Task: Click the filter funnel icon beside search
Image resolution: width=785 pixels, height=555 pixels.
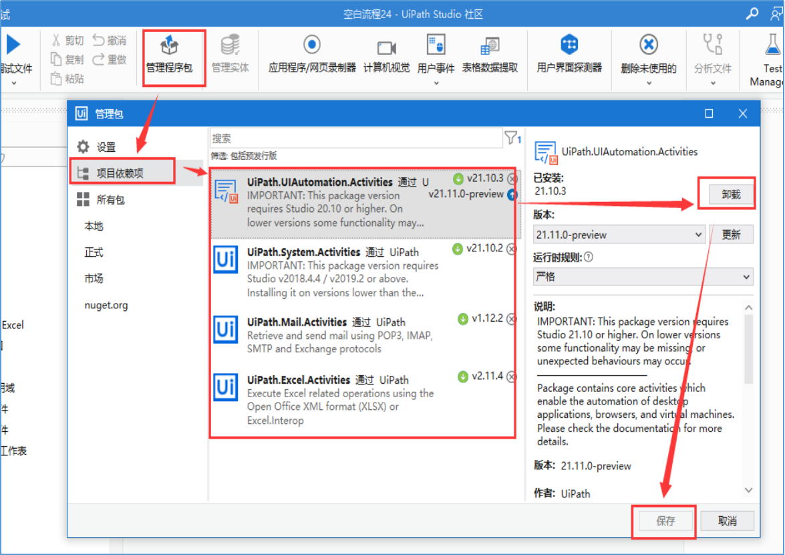Action: tap(511, 138)
